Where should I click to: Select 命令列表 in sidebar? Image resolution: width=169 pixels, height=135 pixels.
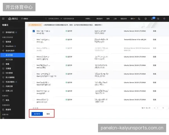click(12, 55)
